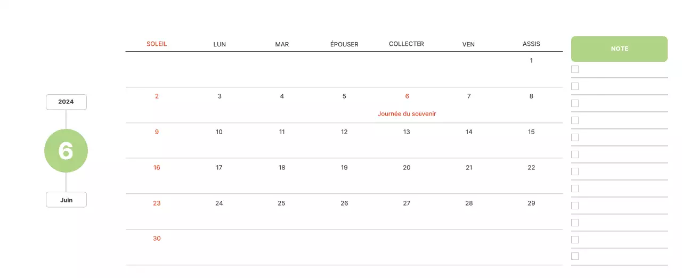Toggle the third note checkbox

(x=575, y=103)
